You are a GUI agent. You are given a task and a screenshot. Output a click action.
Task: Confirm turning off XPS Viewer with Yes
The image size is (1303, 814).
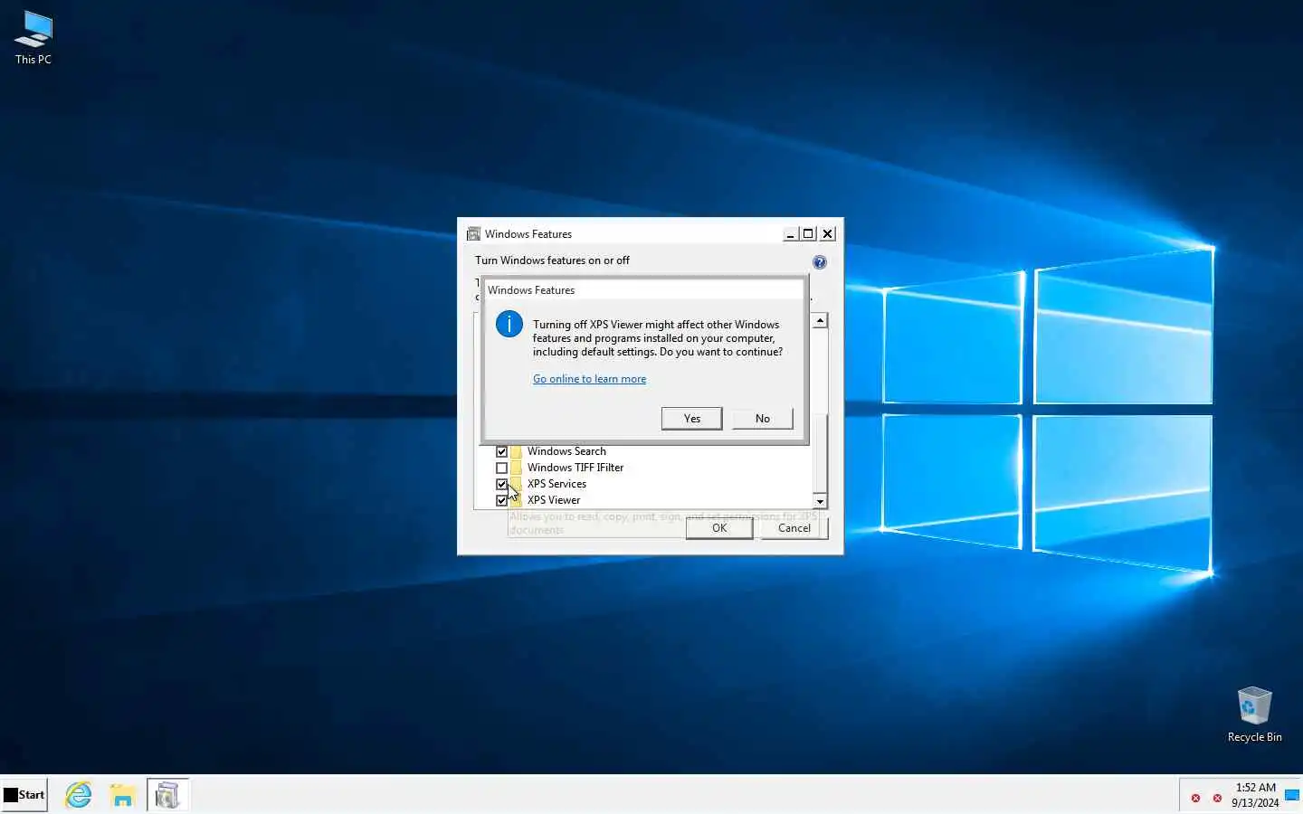point(691,419)
